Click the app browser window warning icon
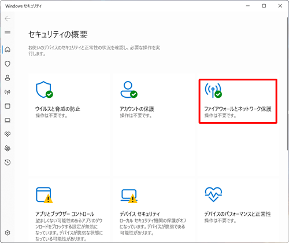 click(x=45, y=195)
